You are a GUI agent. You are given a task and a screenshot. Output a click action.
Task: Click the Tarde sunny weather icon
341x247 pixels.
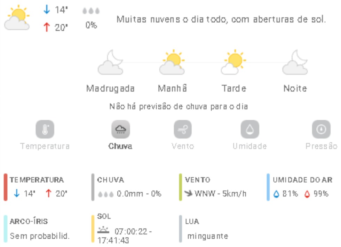[x=233, y=63]
